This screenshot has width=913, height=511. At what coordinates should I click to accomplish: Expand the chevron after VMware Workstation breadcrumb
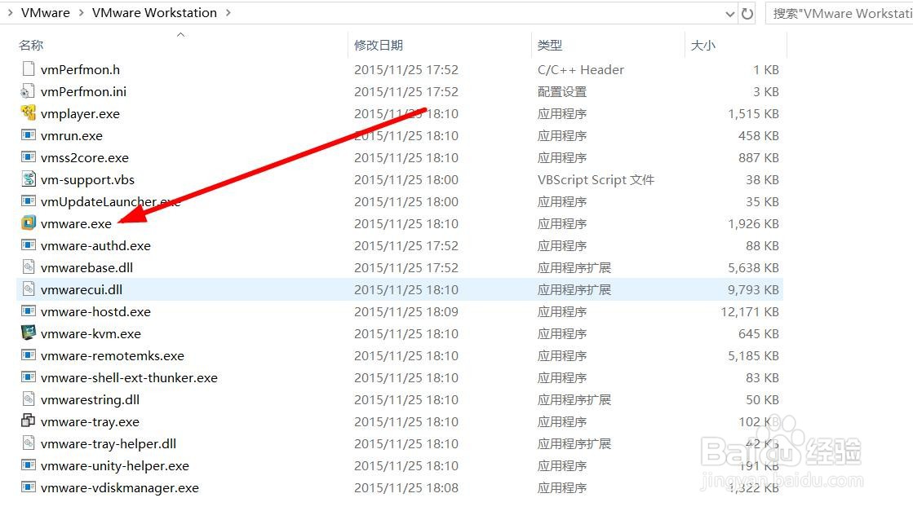pos(228,13)
